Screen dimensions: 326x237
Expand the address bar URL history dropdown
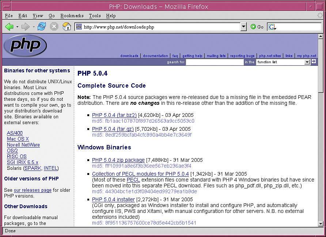tap(243, 27)
